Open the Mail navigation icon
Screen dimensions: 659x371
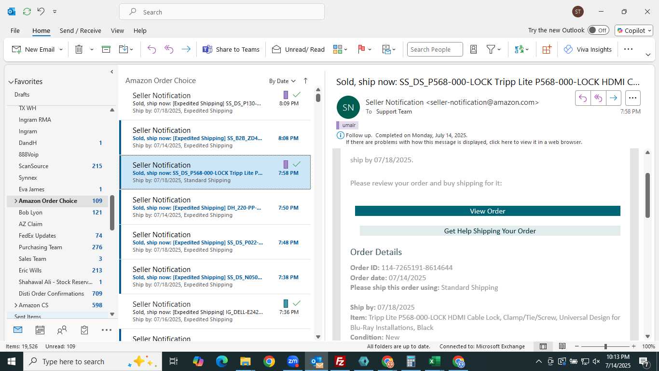pos(18,330)
